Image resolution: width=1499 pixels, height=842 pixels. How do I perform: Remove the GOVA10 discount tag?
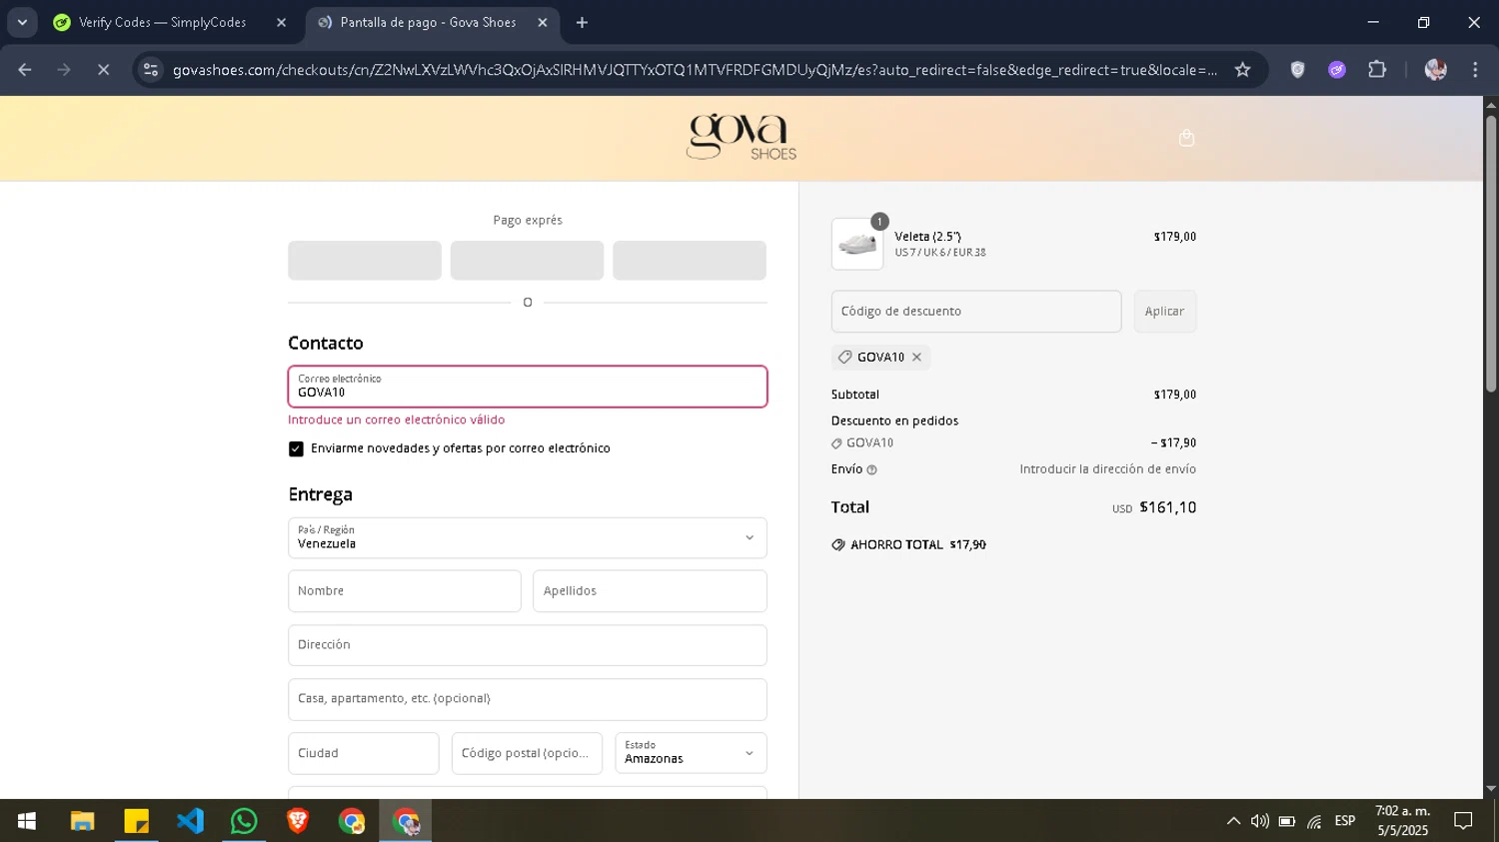pyautogui.click(x=916, y=357)
